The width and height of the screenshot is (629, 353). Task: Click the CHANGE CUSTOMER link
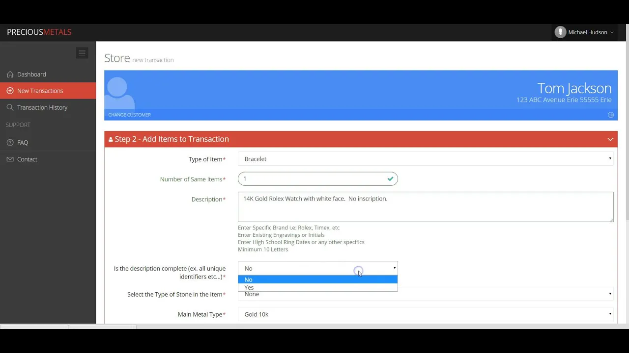pos(129,115)
